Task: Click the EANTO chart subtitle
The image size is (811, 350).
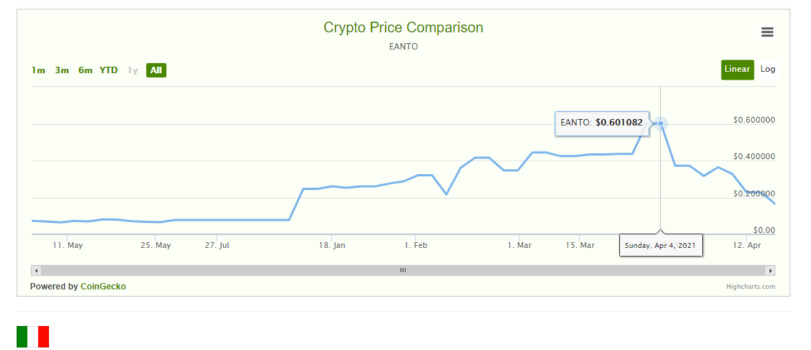Action: (x=403, y=47)
